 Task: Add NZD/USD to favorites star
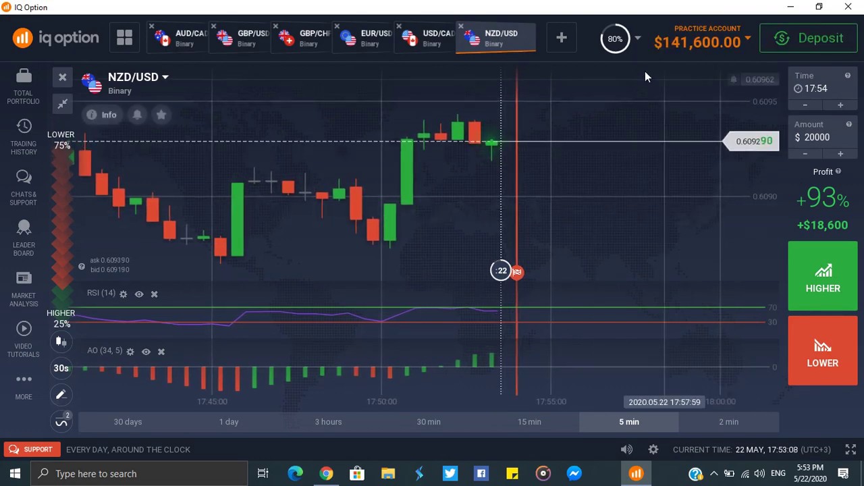pyautogui.click(x=161, y=115)
